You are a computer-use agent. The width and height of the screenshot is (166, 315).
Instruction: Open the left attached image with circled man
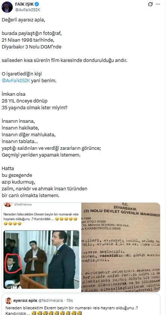pyautogui.click(x=42, y=247)
